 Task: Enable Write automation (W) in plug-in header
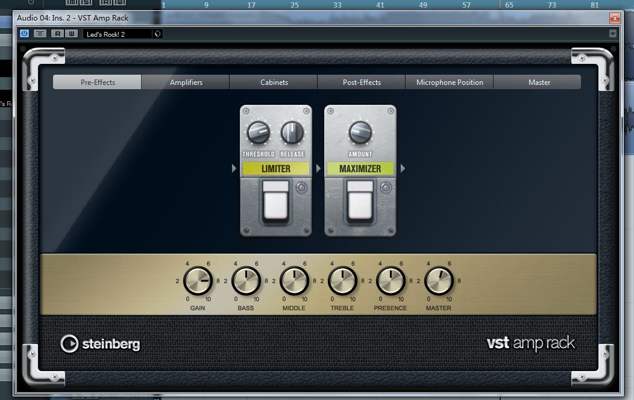pyautogui.click(x=72, y=34)
